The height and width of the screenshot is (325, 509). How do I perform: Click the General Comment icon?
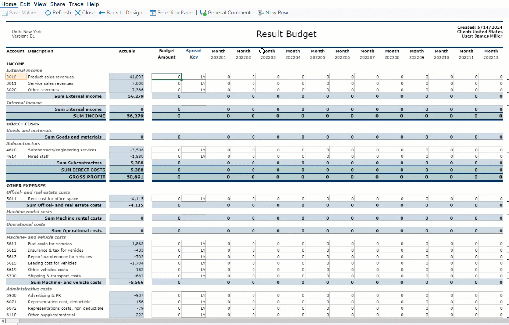tap(203, 13)
